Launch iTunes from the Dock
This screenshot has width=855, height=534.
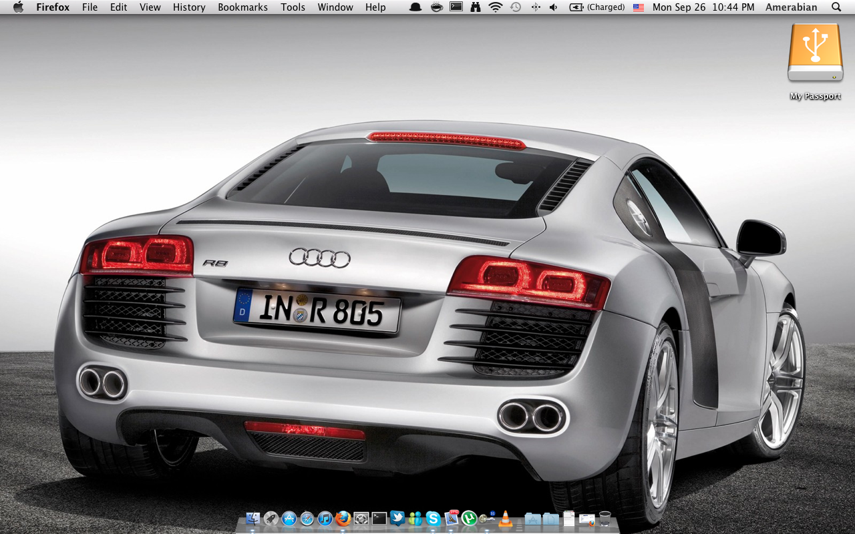coord(325,518)
